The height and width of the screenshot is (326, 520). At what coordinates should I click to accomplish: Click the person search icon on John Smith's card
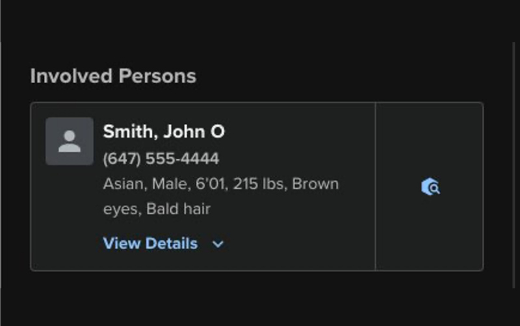click(x=430, y=187)
